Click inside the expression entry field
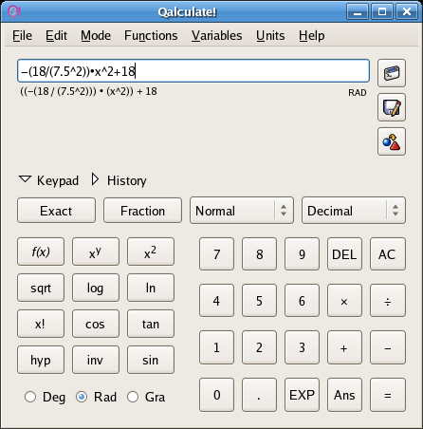This screenshot has height=429, width=423. tap(193, 71)
